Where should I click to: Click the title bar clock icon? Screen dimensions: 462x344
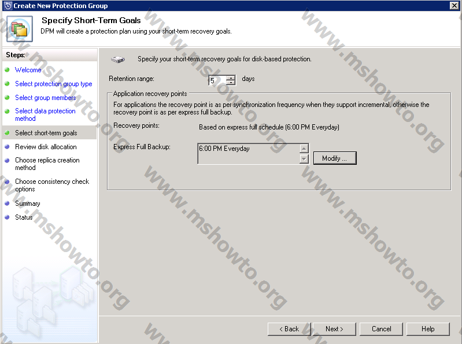[8, 6]
